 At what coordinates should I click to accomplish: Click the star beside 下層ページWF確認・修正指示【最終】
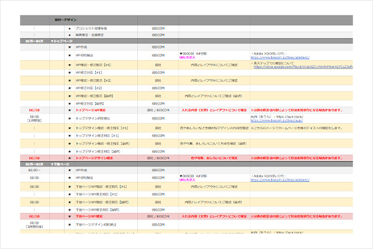69,202
